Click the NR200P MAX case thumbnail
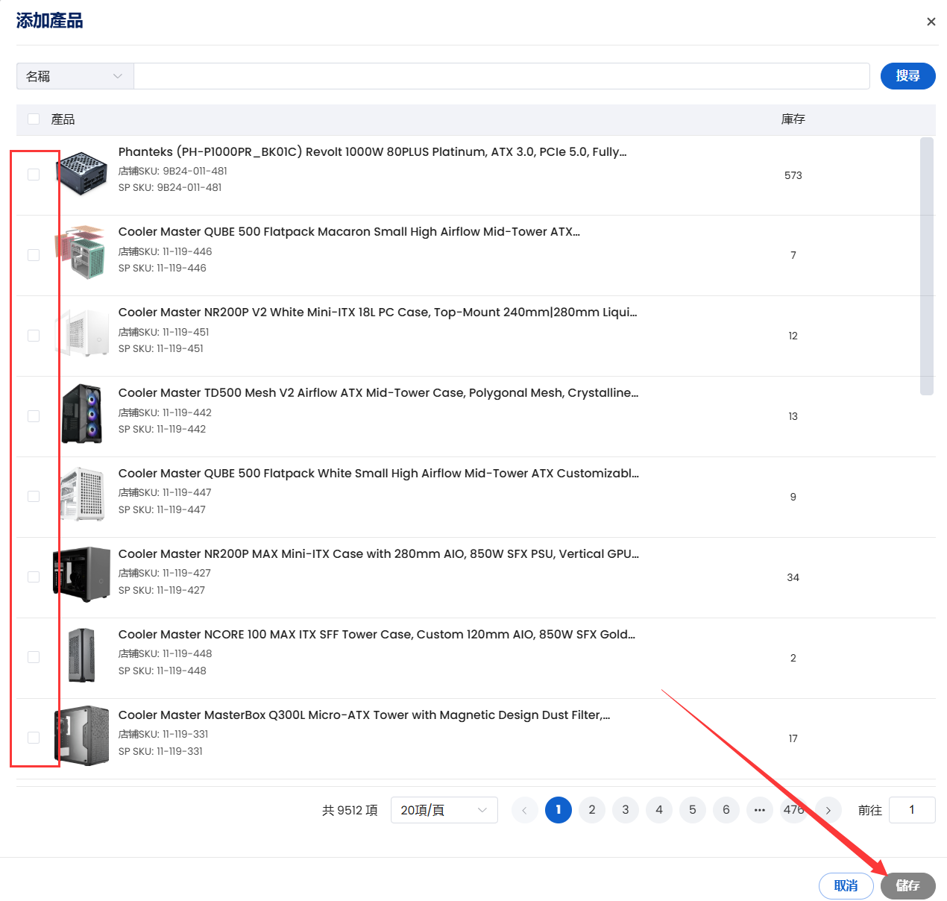947x901 pixels. [x=82, y=575]
